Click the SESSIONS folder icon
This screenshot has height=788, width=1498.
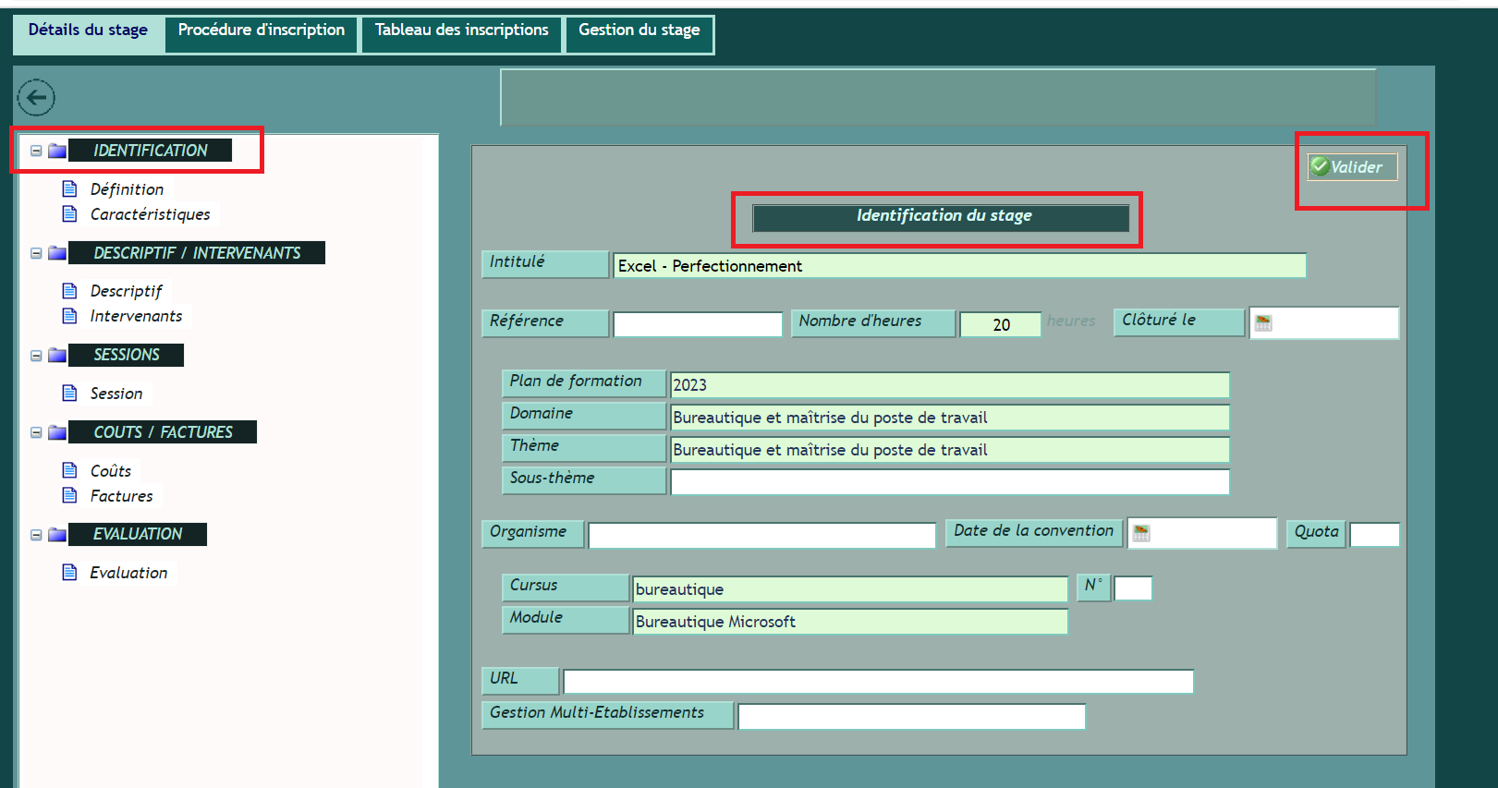[x=57, y=355]
